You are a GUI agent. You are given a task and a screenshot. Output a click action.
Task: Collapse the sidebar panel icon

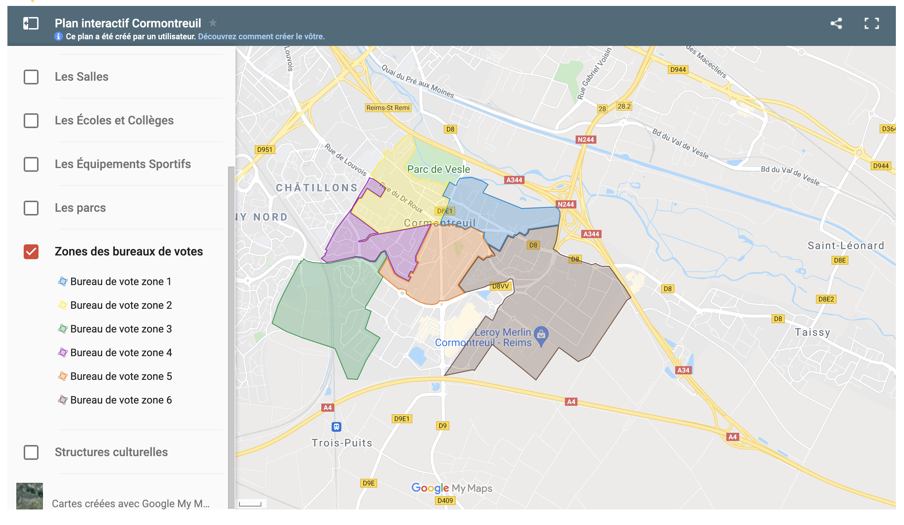[x=31, y=23]
